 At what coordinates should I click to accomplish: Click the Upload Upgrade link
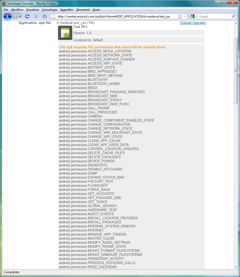point(193,23)
